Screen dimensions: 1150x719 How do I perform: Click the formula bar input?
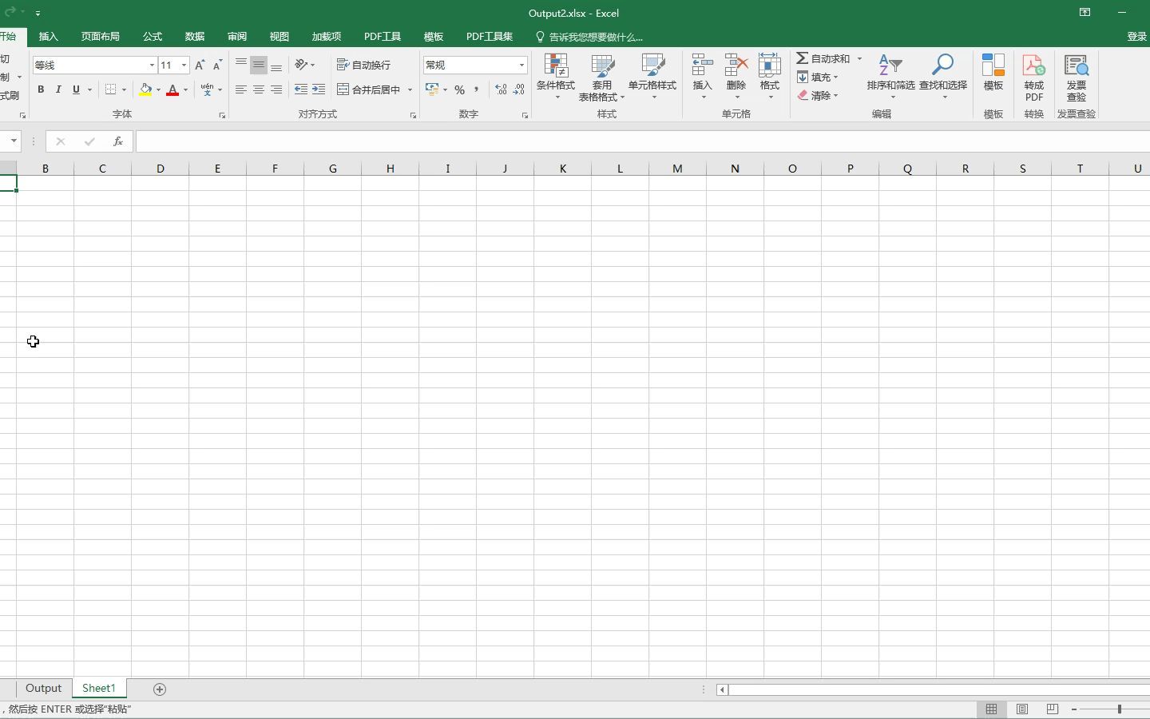pos(643,141)
